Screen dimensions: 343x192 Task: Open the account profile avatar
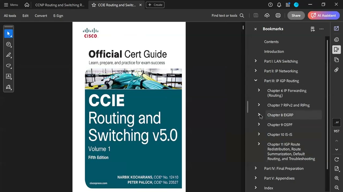coord(296,5)
